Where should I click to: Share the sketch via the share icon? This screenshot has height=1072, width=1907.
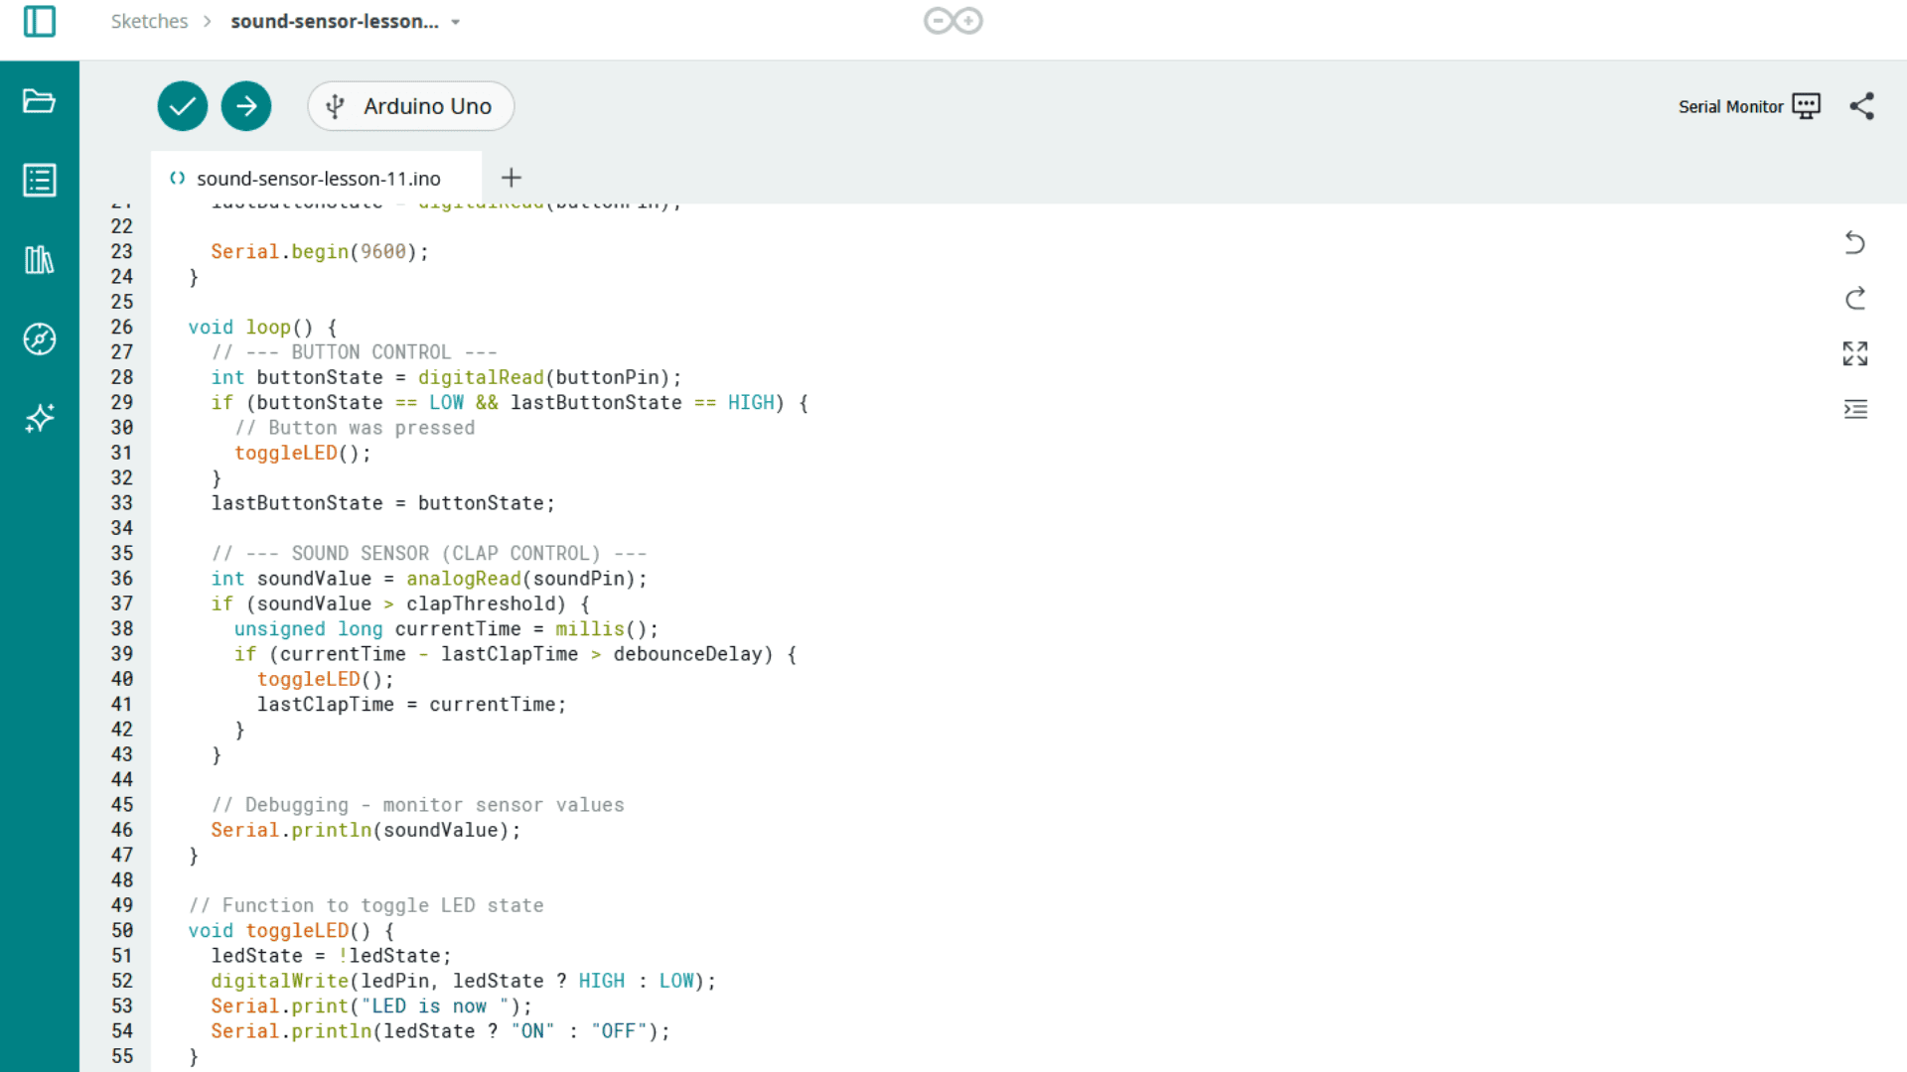click(1861, 106)
